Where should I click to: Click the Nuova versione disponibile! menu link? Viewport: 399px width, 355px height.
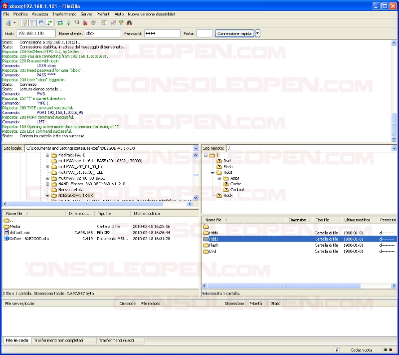point(152,14)
